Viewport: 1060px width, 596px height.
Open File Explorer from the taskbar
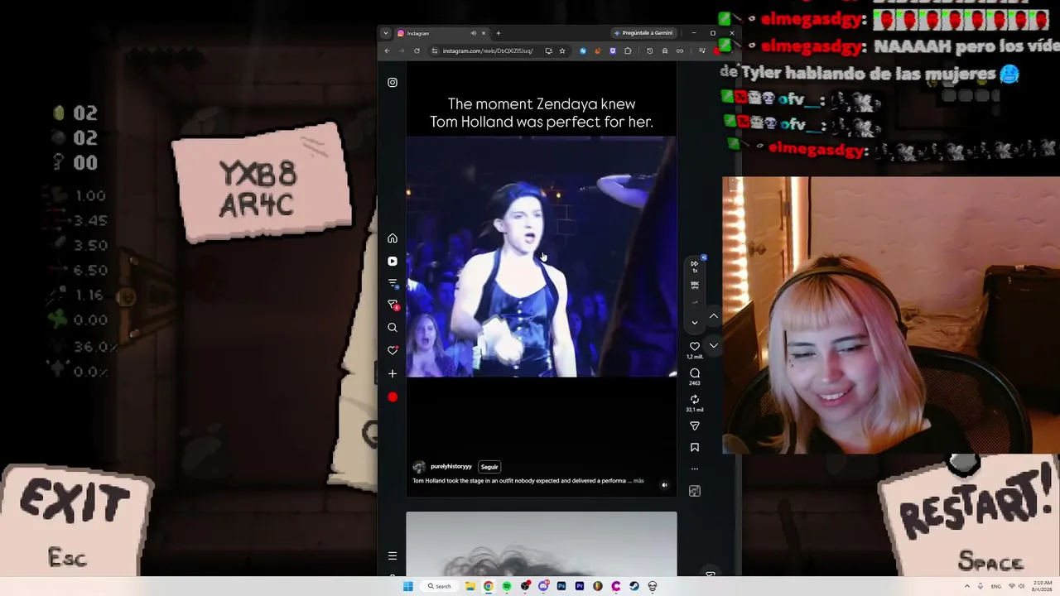[470, 586]
